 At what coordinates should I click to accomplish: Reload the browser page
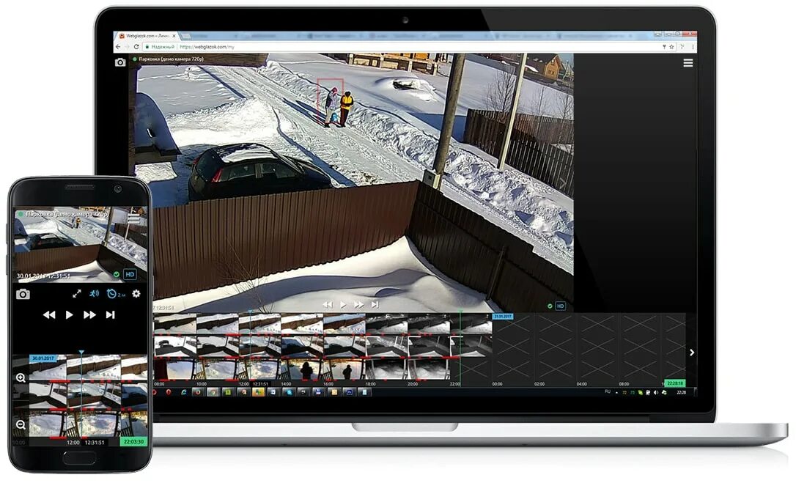pyautogui.click(x=136, y=47)
